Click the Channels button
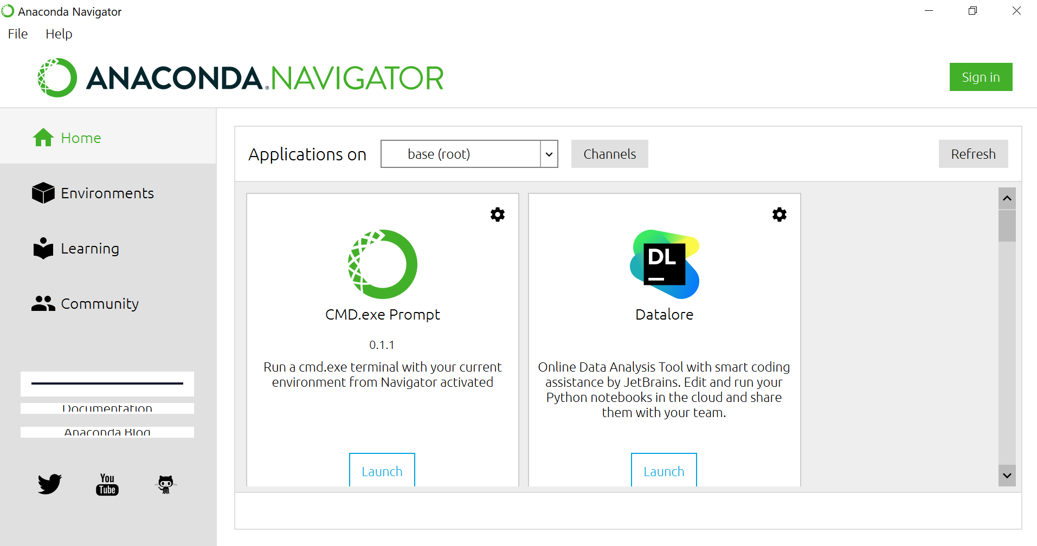 [x=610, y=154]
